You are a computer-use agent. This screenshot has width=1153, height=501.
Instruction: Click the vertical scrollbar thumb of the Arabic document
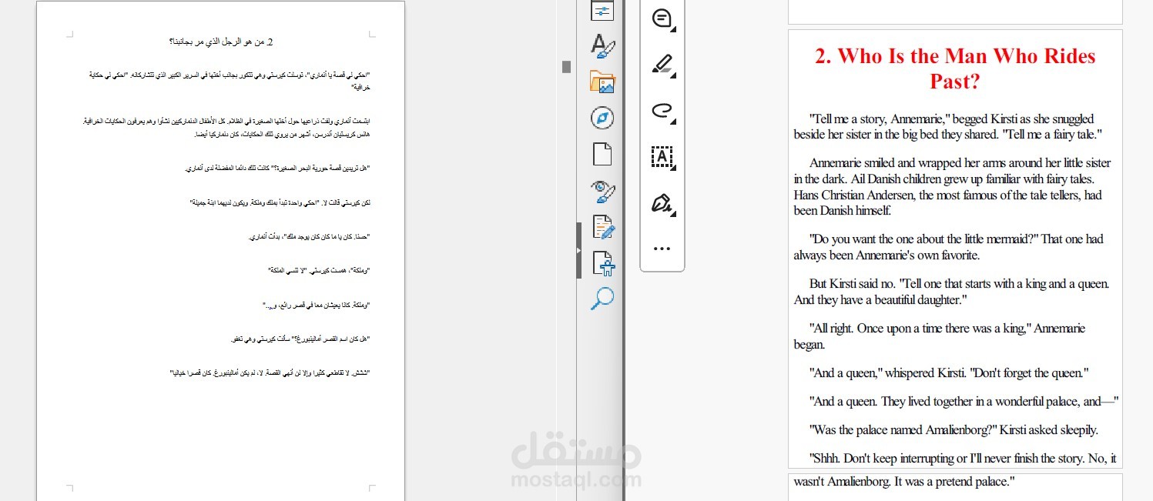567,67
